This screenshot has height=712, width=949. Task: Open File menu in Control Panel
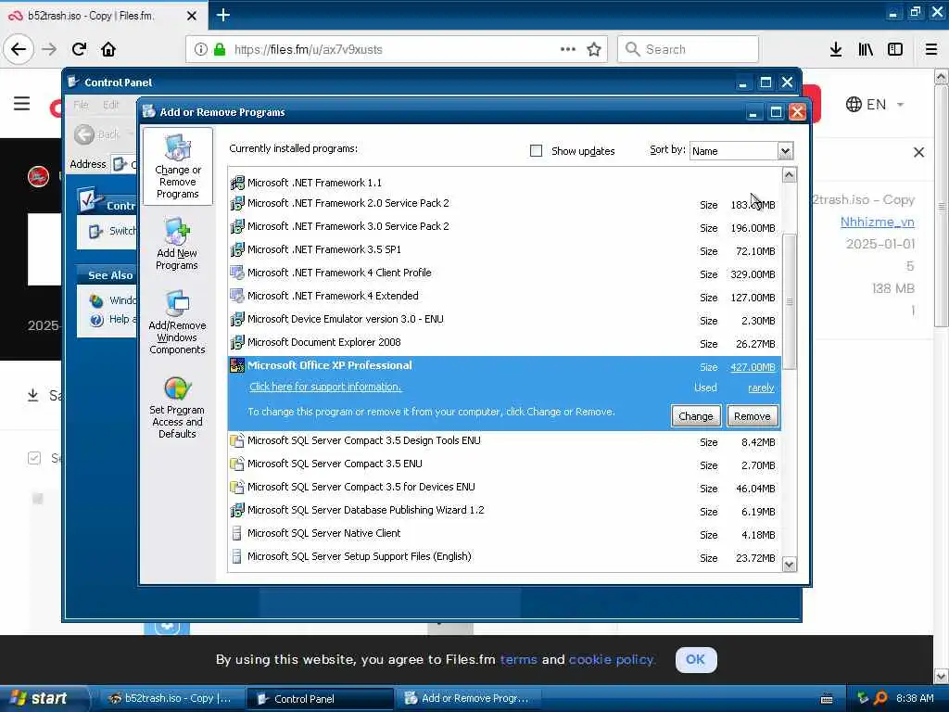(x=81, y=105)
